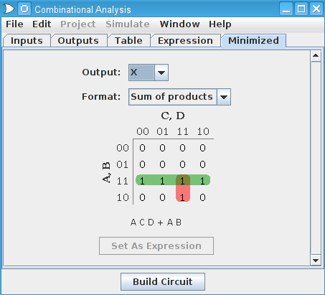Image resolution: width=325 pixels, height=295 pixels.
Task: Close the Combinational Analysis window
Action: (x=316, y=9)
